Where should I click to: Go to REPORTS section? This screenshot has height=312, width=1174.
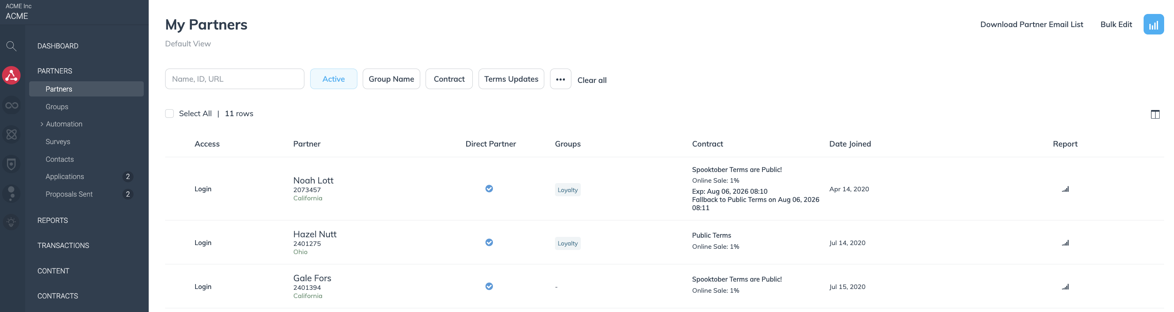pyautogui.click(x=53, y=220)
